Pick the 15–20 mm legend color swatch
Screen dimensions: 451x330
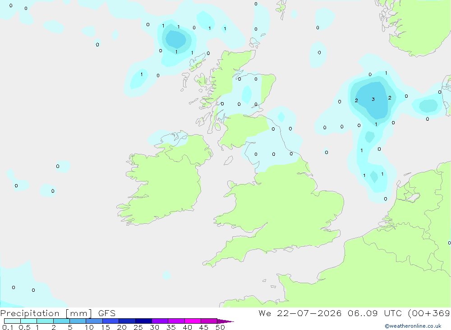coord(111,321)
